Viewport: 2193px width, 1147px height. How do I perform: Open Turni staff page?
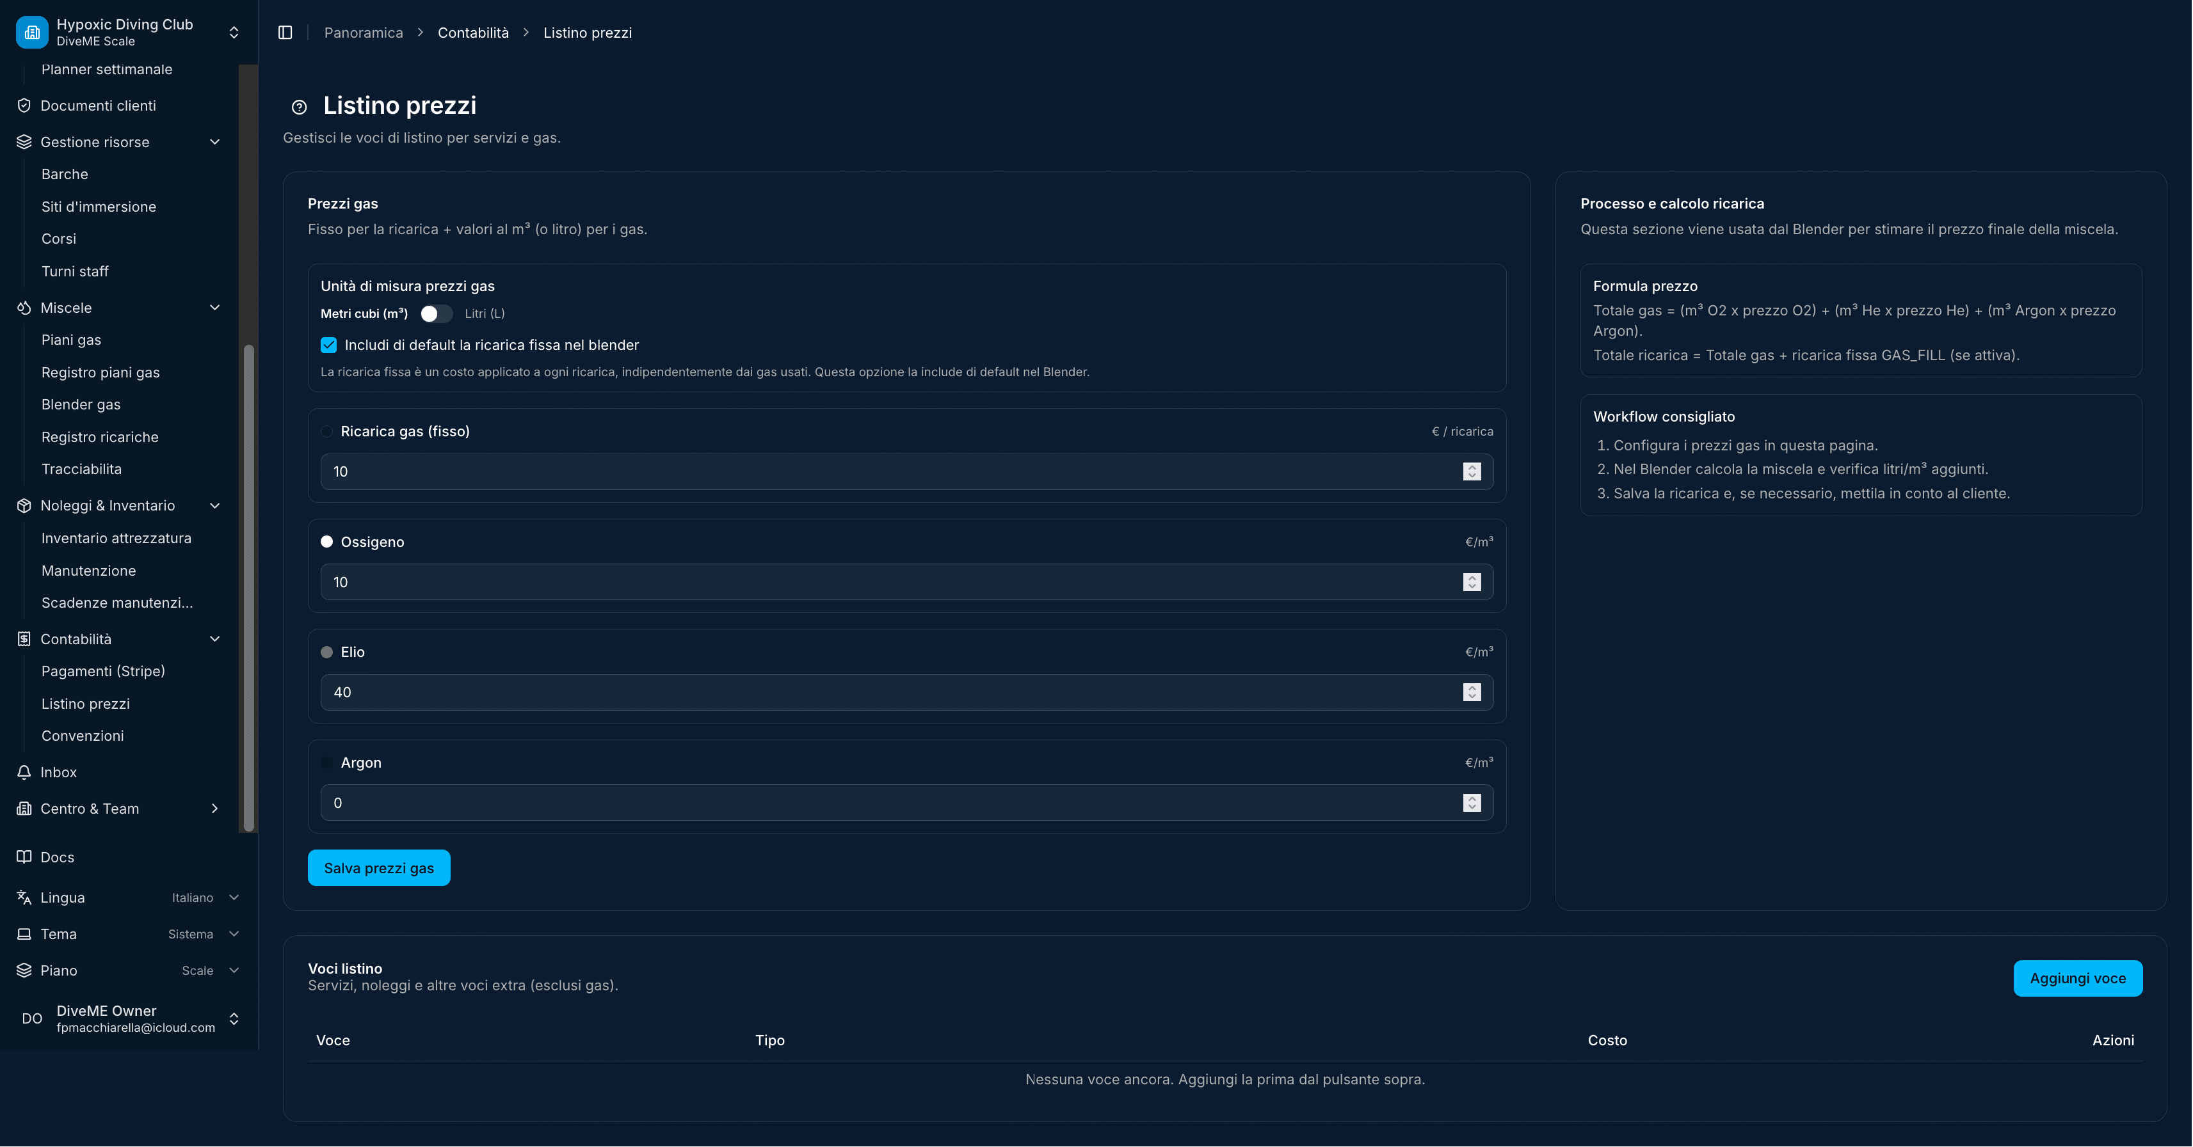pyautogui.click(x=75, y=271)
